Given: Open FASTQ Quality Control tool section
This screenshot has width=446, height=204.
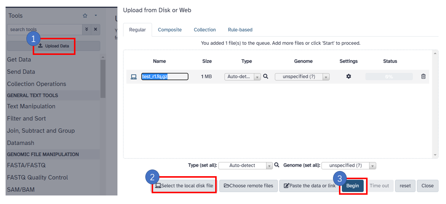Looking at the screenshot, I should click(38, 177).
